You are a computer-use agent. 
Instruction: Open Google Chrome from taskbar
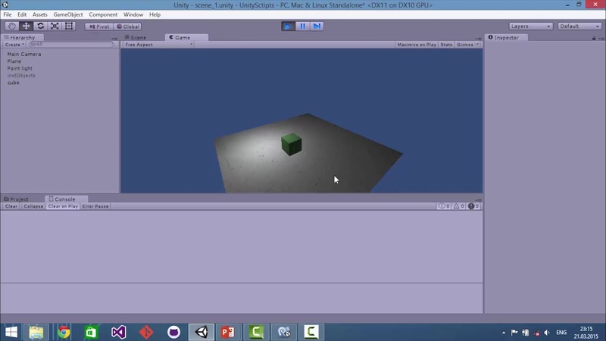(64, 332)
